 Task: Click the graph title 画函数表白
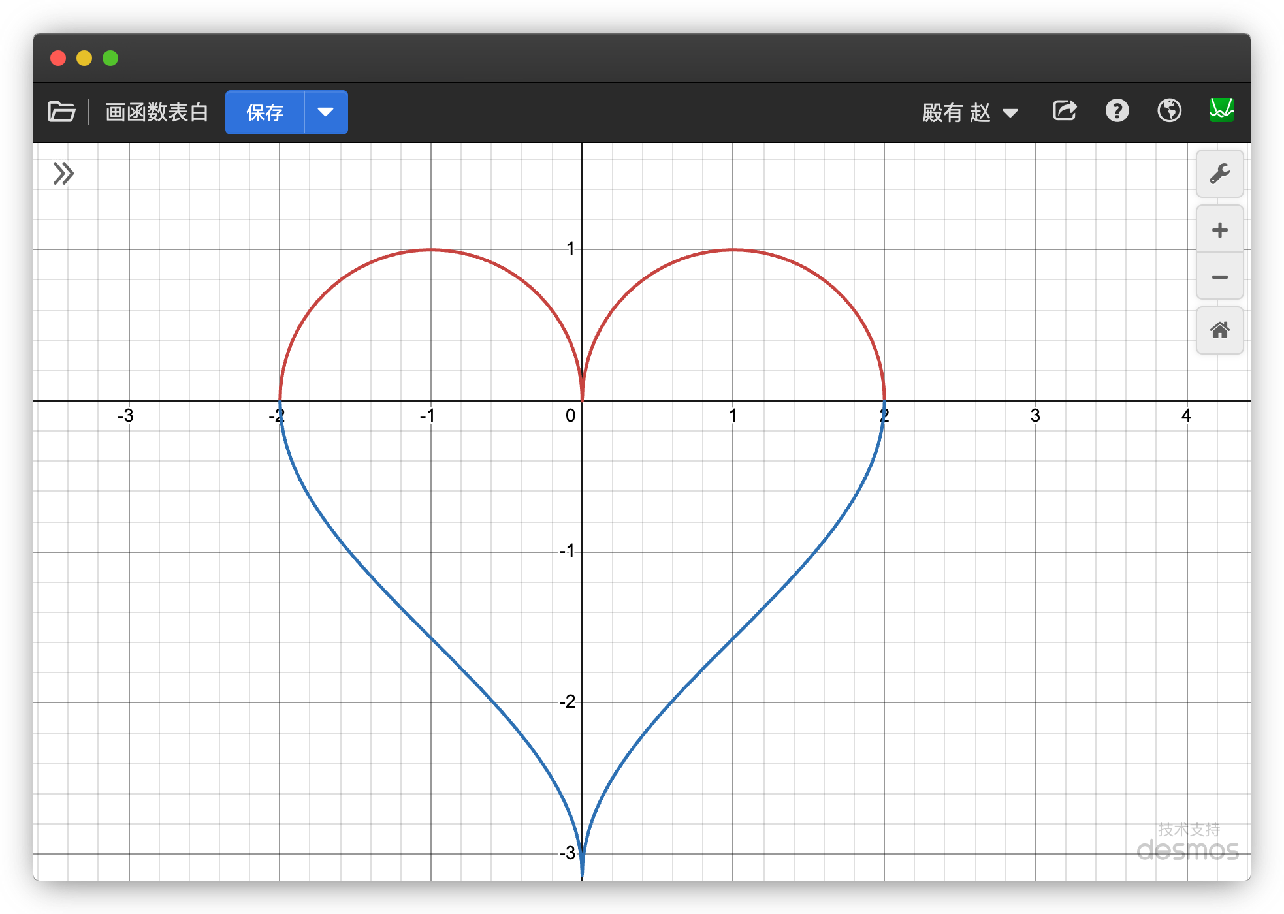(x=157, y=112)
